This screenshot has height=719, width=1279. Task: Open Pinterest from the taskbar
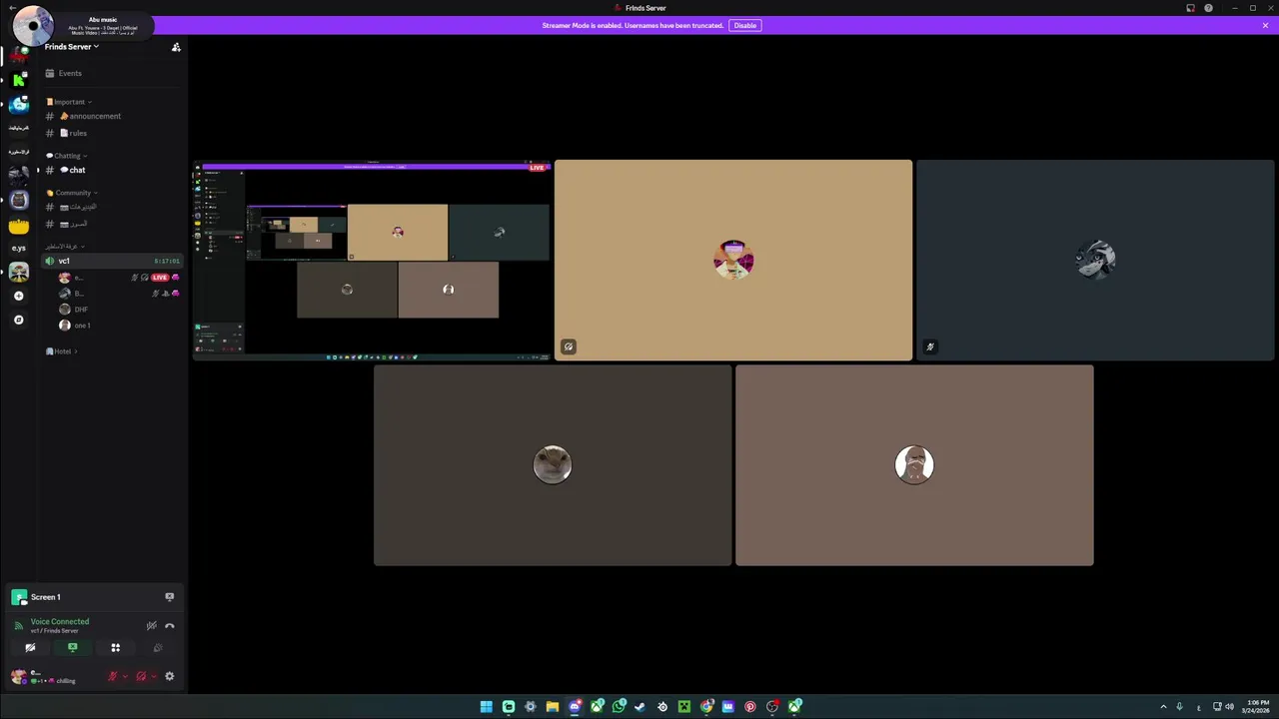750,707
